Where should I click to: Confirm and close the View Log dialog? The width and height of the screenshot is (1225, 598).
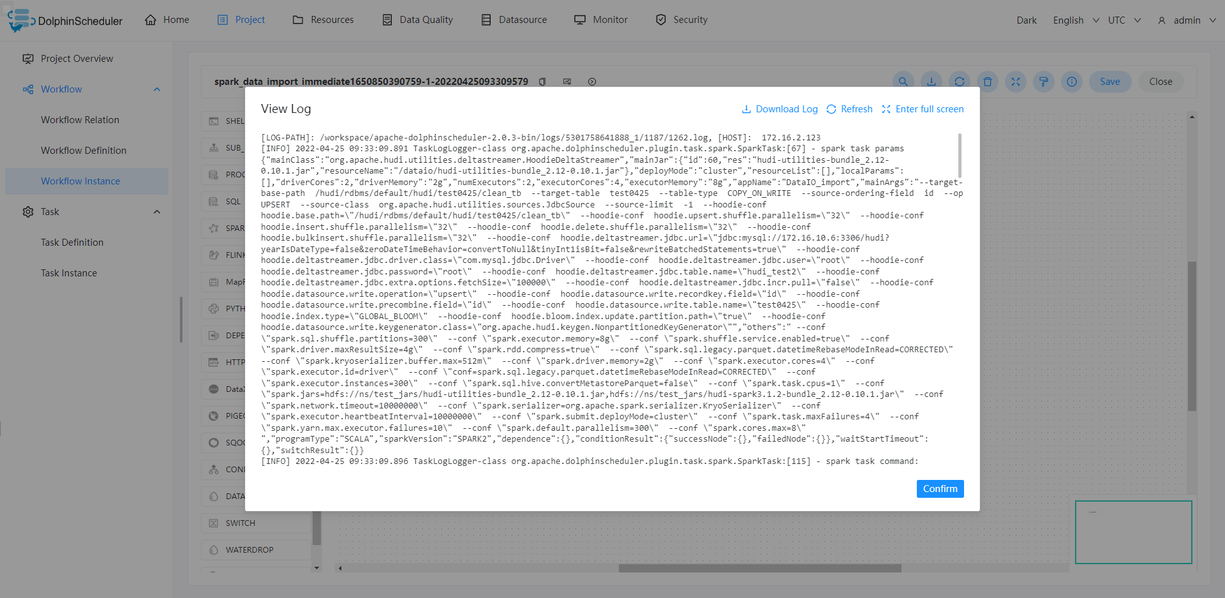[940, 489]
